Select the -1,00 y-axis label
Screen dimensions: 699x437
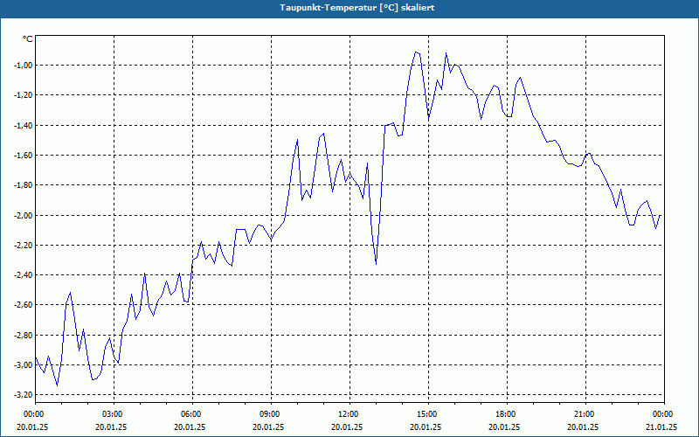[24, 66]
